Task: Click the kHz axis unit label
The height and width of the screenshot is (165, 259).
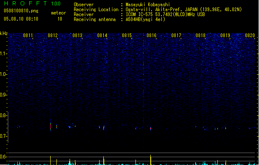Action: (x=4, y=33)
